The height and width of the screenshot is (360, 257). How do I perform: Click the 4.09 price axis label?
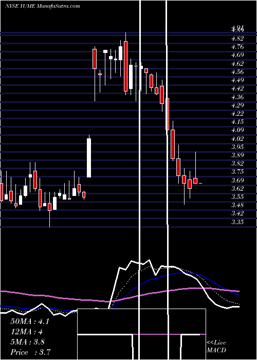(x=237, y=130)
